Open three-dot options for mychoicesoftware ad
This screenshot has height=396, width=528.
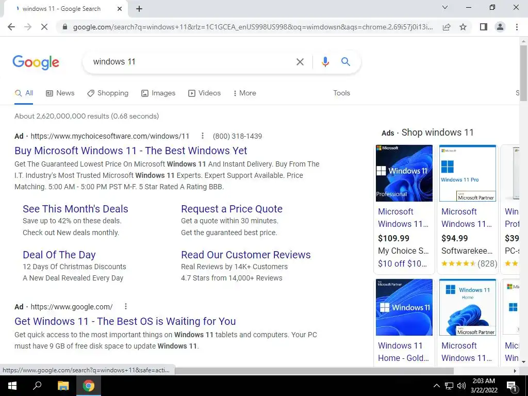202,136
